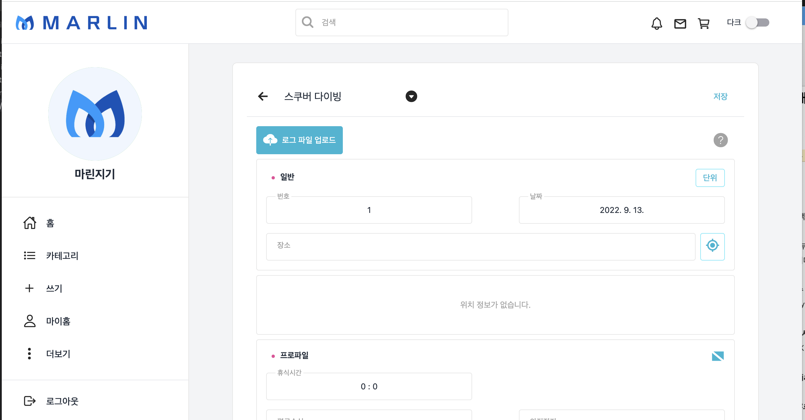This screenshot has height=420, width=805.
Task: Open the notifications bell icon
Action: (657, 23)
